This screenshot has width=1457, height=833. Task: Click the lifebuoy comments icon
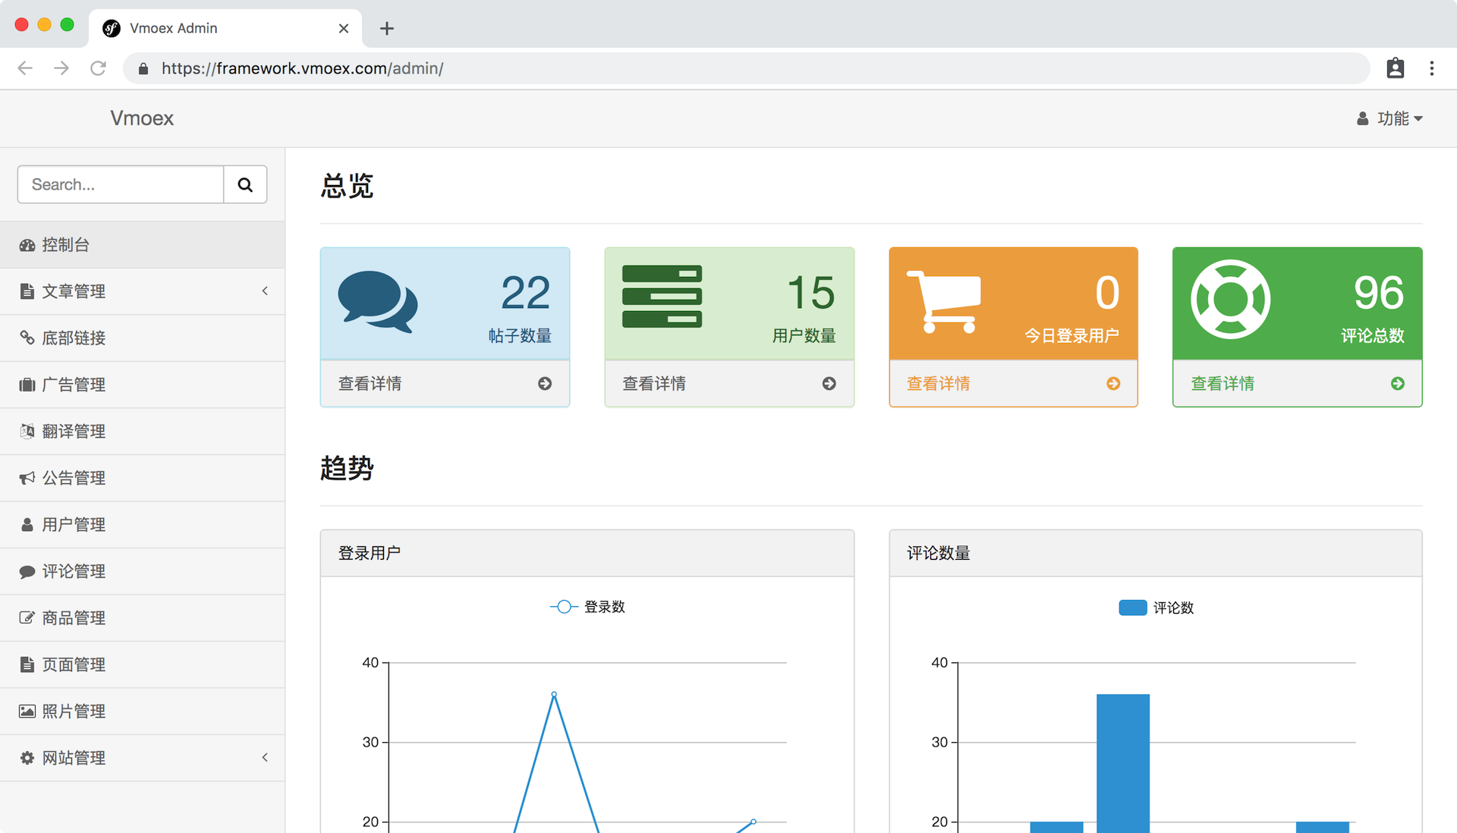(x=1230, y=300)
